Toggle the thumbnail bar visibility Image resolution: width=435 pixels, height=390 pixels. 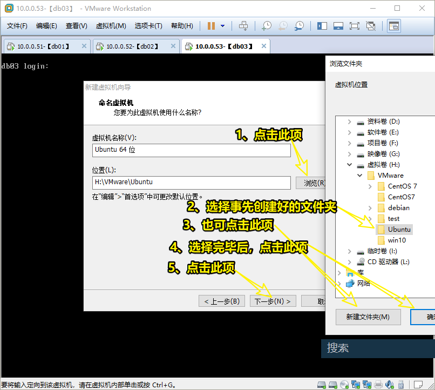click(337, 25)
